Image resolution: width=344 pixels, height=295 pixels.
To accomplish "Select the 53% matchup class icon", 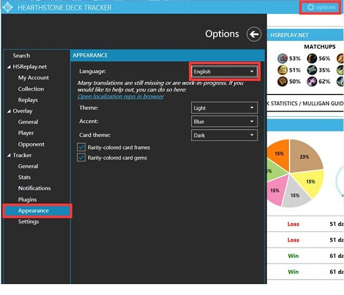I will [x=283, y=58].
